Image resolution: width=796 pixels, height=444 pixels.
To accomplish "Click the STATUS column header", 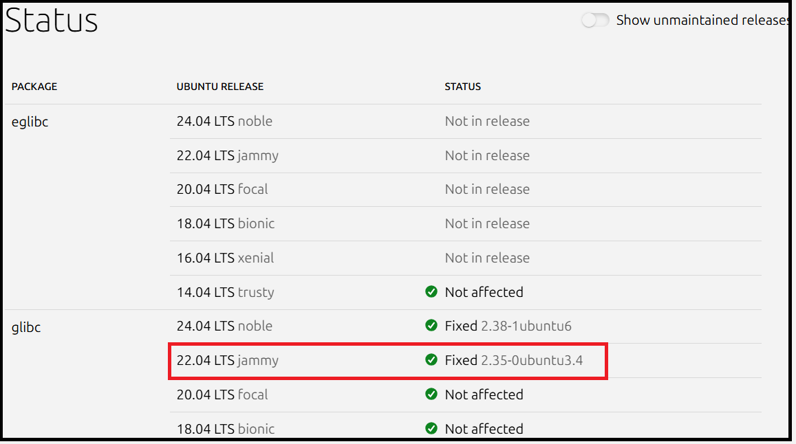I will [x=463, y=87].
